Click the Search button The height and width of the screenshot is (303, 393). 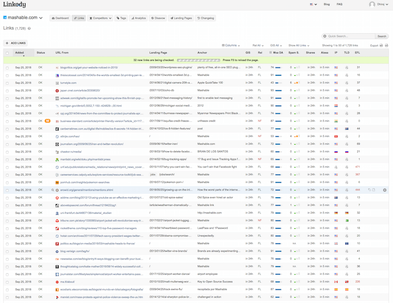coord(382,36)
